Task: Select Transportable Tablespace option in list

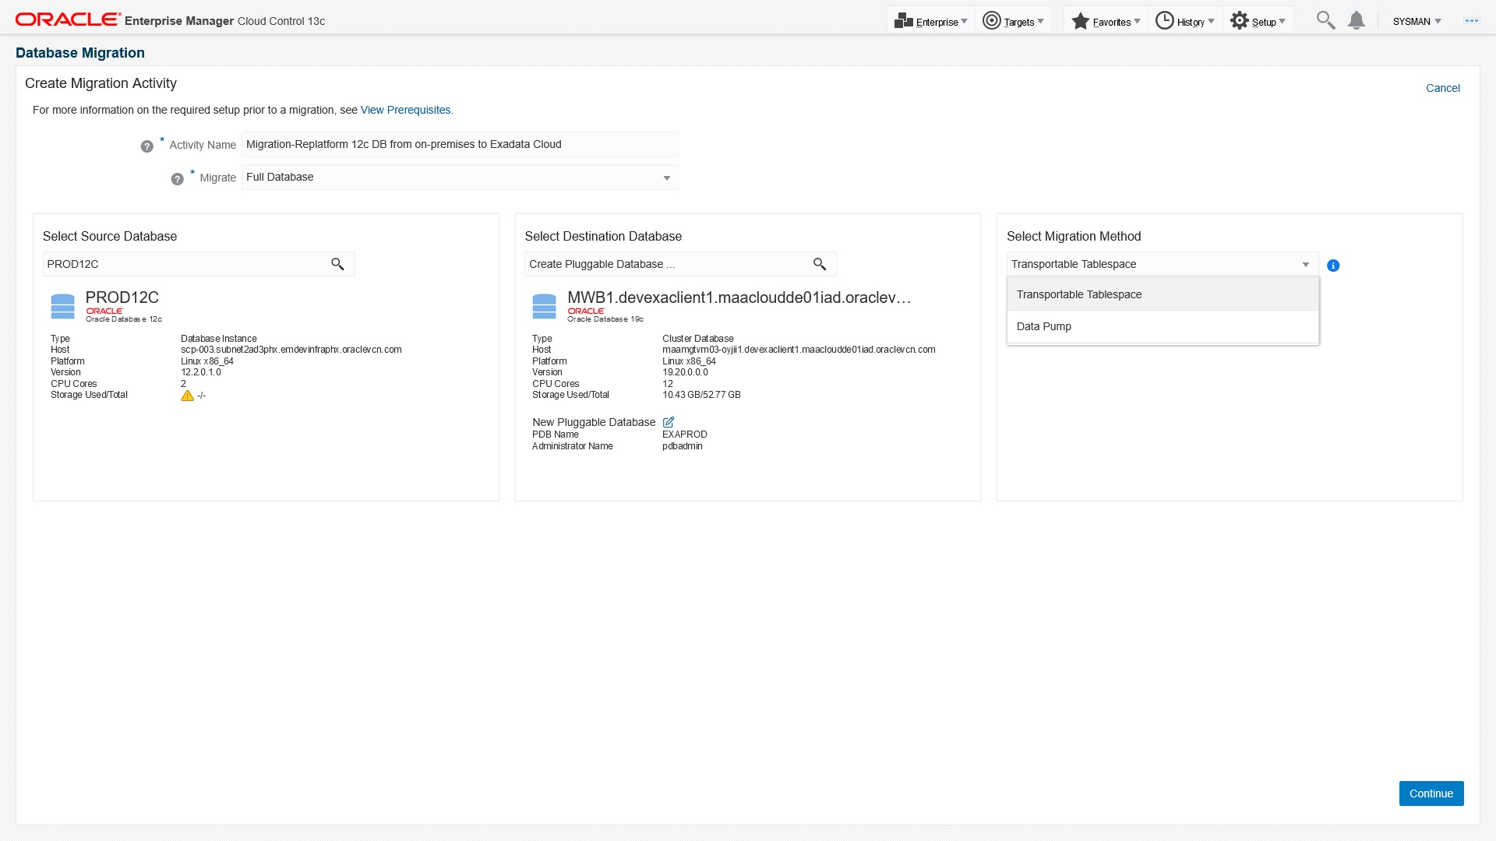Action: [x=1079, y=294]
